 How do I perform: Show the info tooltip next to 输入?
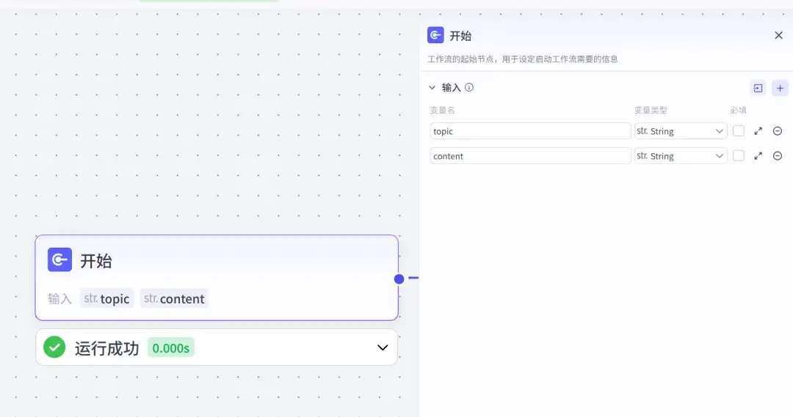(469, 87)
